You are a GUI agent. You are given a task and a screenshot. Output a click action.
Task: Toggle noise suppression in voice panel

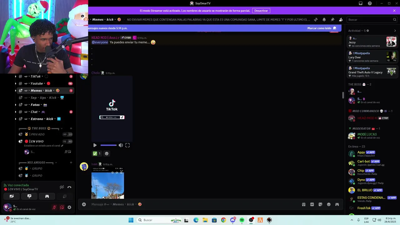(x=62, y=187)
